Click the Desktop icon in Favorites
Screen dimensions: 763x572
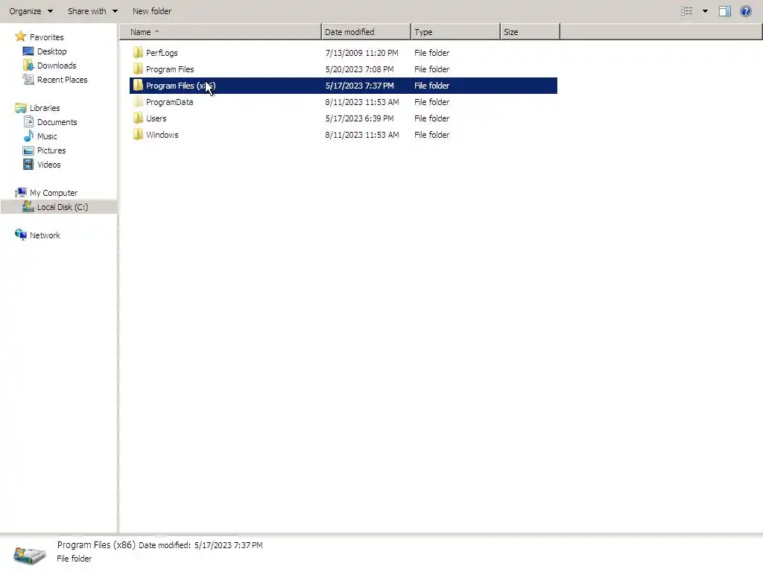click(x=28, y=51)
